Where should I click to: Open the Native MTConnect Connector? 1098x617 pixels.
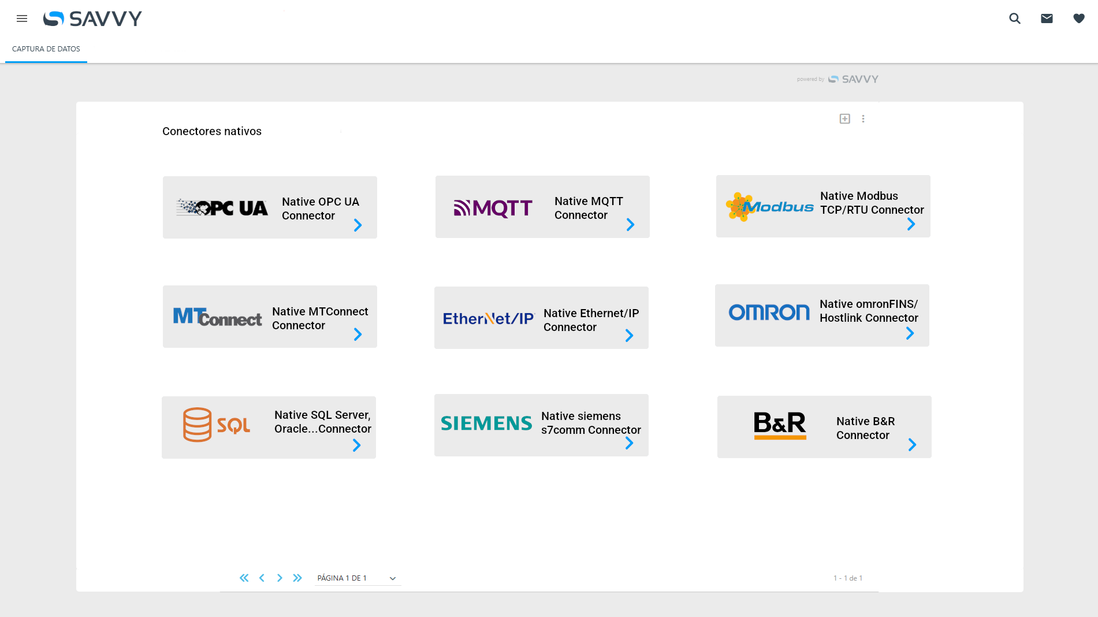point(357,334)
